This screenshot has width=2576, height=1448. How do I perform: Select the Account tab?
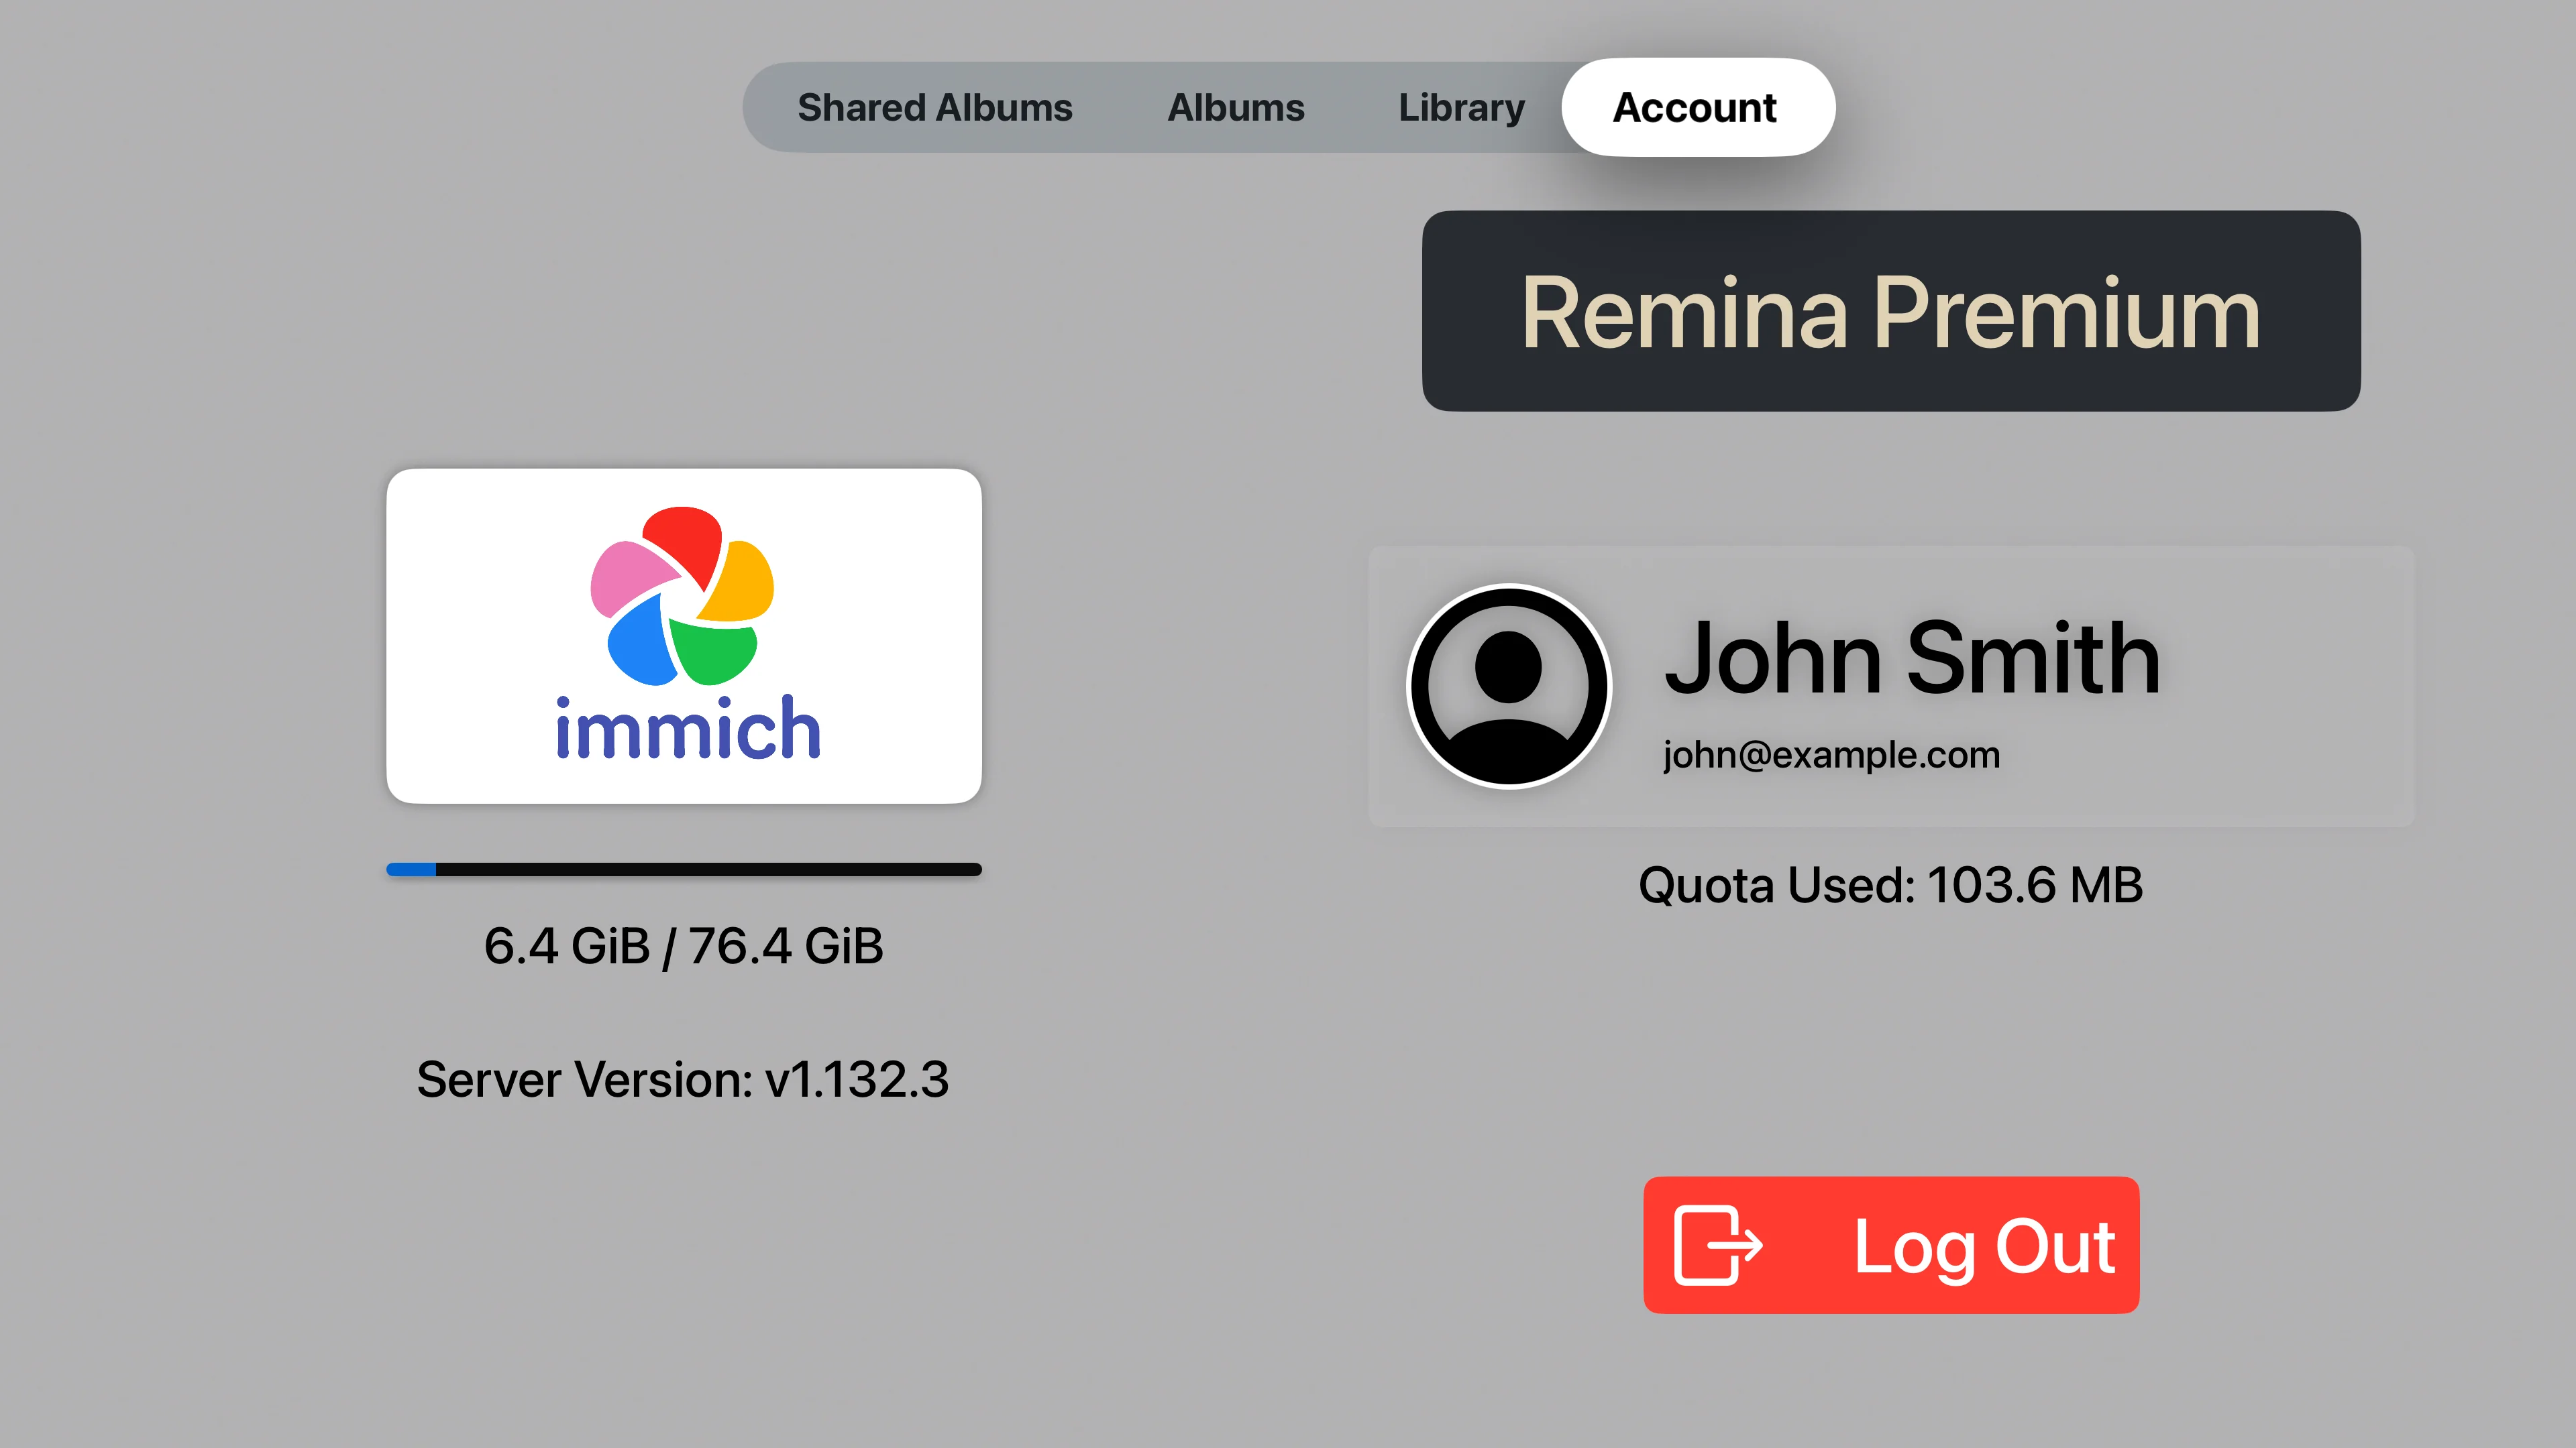tap(1697, 107)
